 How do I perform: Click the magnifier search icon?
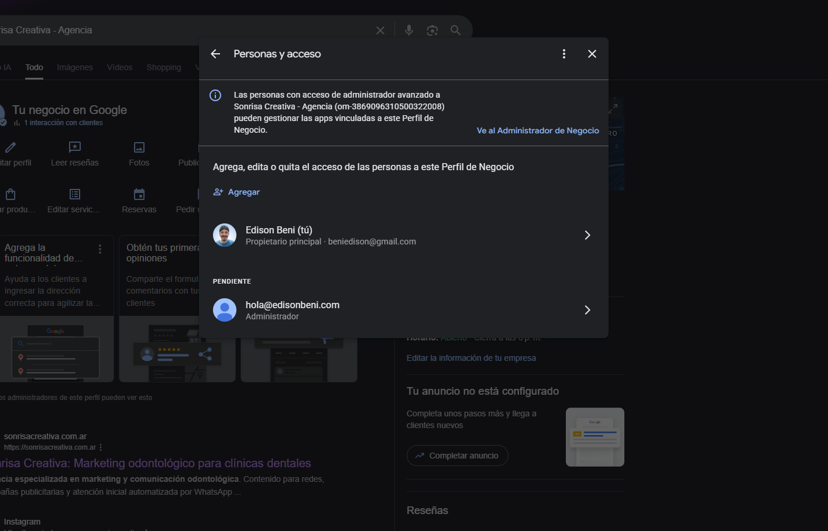click(455, 30)
